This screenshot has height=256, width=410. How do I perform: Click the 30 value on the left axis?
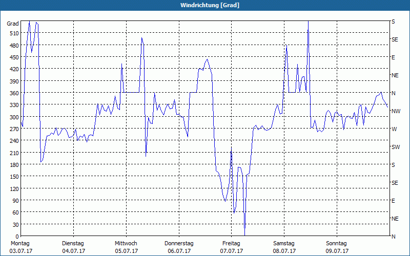[x=16, y=225]
